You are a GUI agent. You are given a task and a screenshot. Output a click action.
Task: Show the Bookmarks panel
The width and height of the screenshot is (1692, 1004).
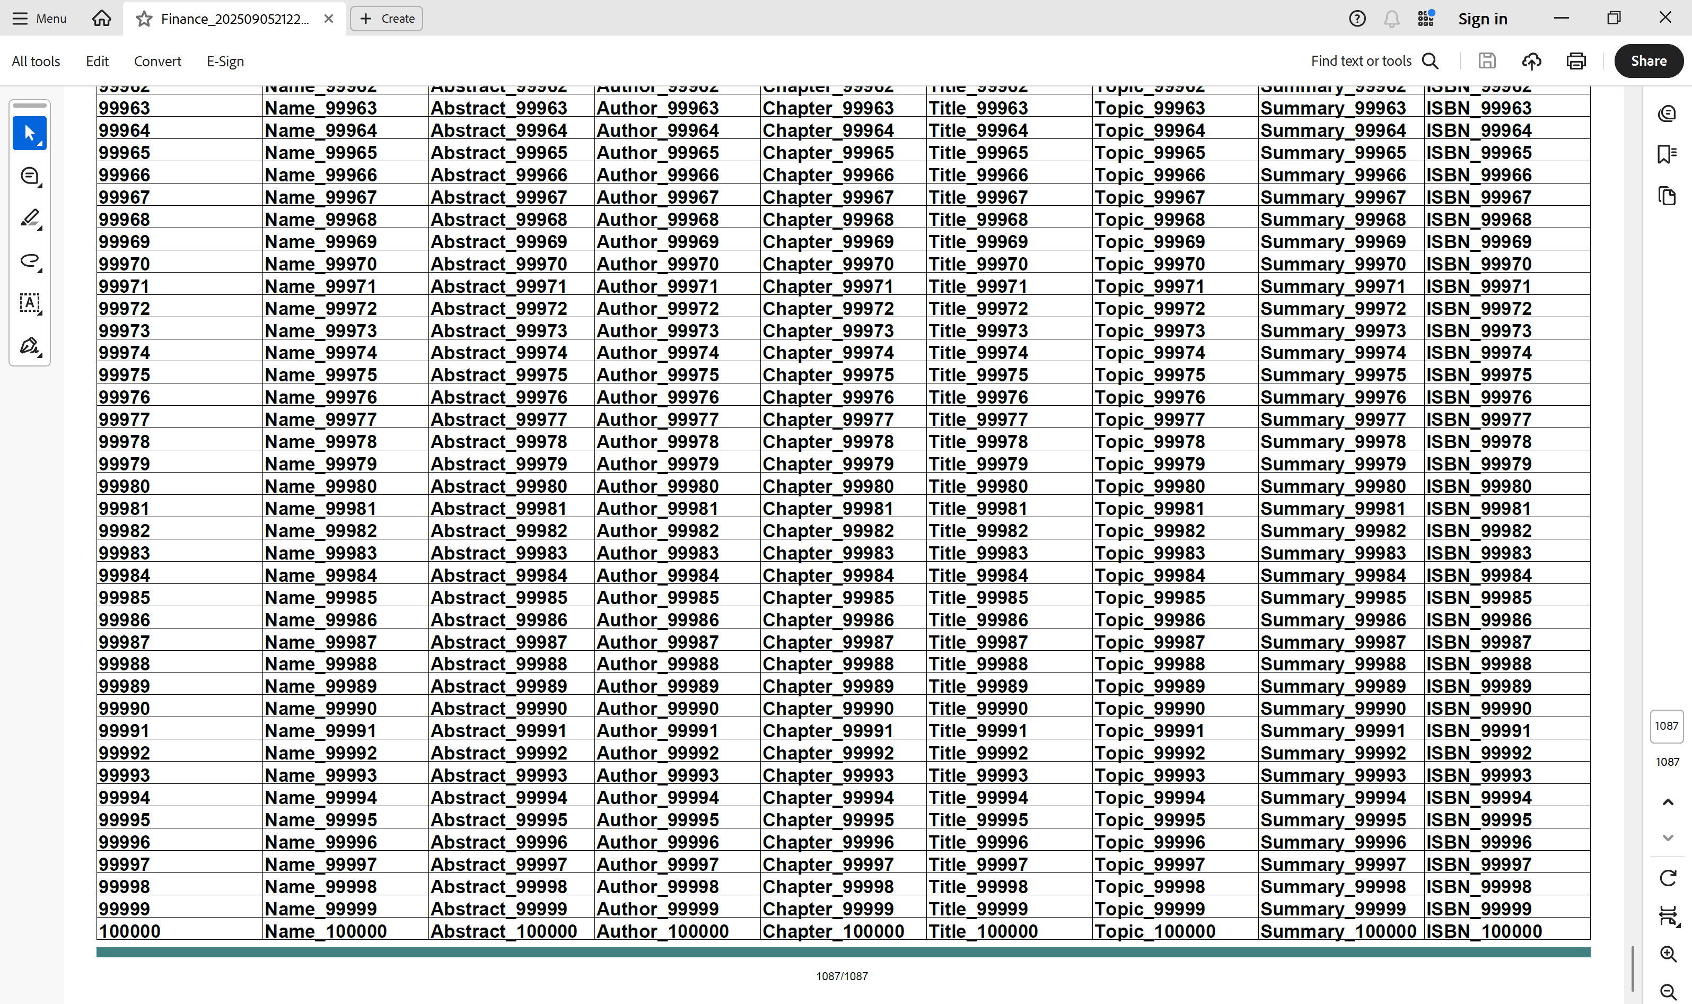click(1667, 154)
